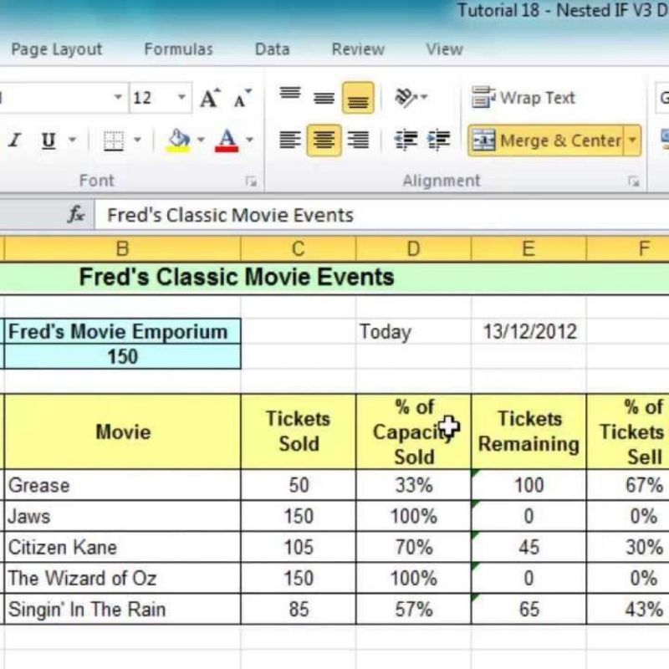Open the Font dialog box launcher
Screen dimensions: 669x669
click(x=253, y=181)
